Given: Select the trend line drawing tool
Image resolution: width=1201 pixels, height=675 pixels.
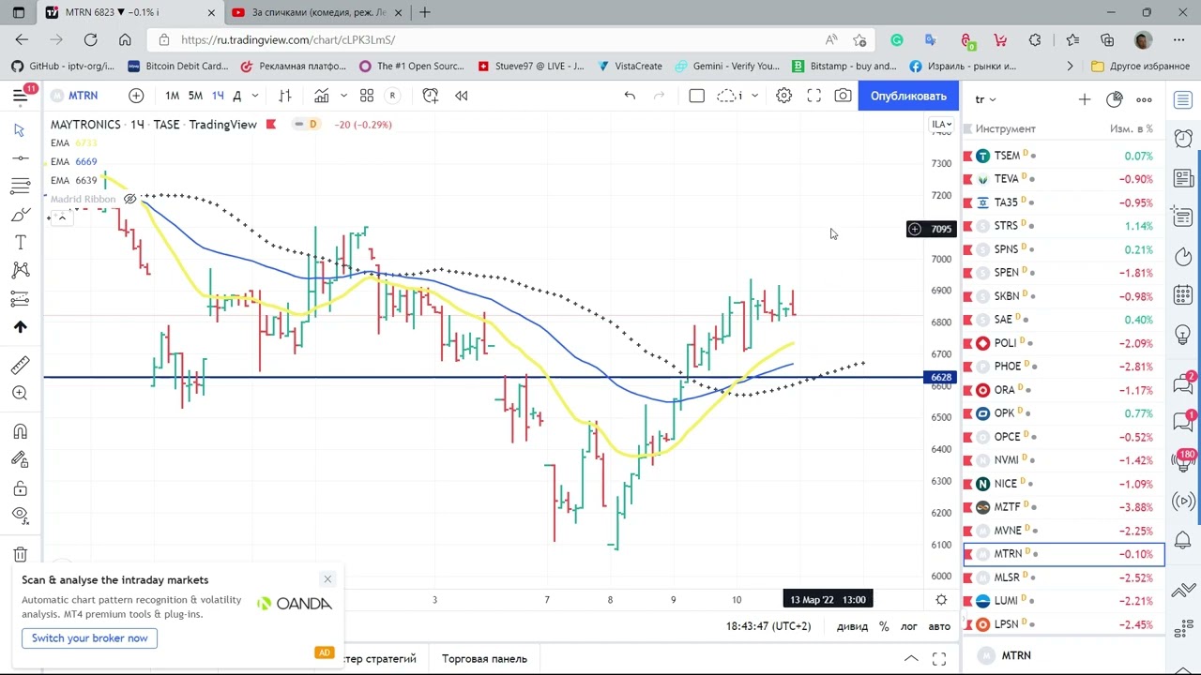Looking at the screenshot, I should pos(20,157).
